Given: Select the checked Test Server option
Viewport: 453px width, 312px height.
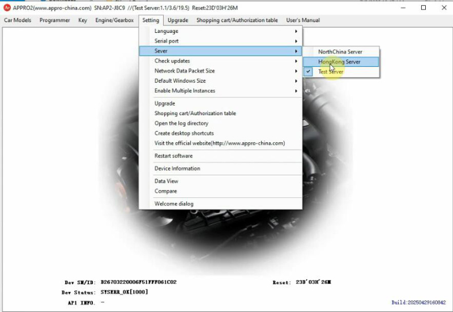Looking at the screenshot, I should point(341,72).
